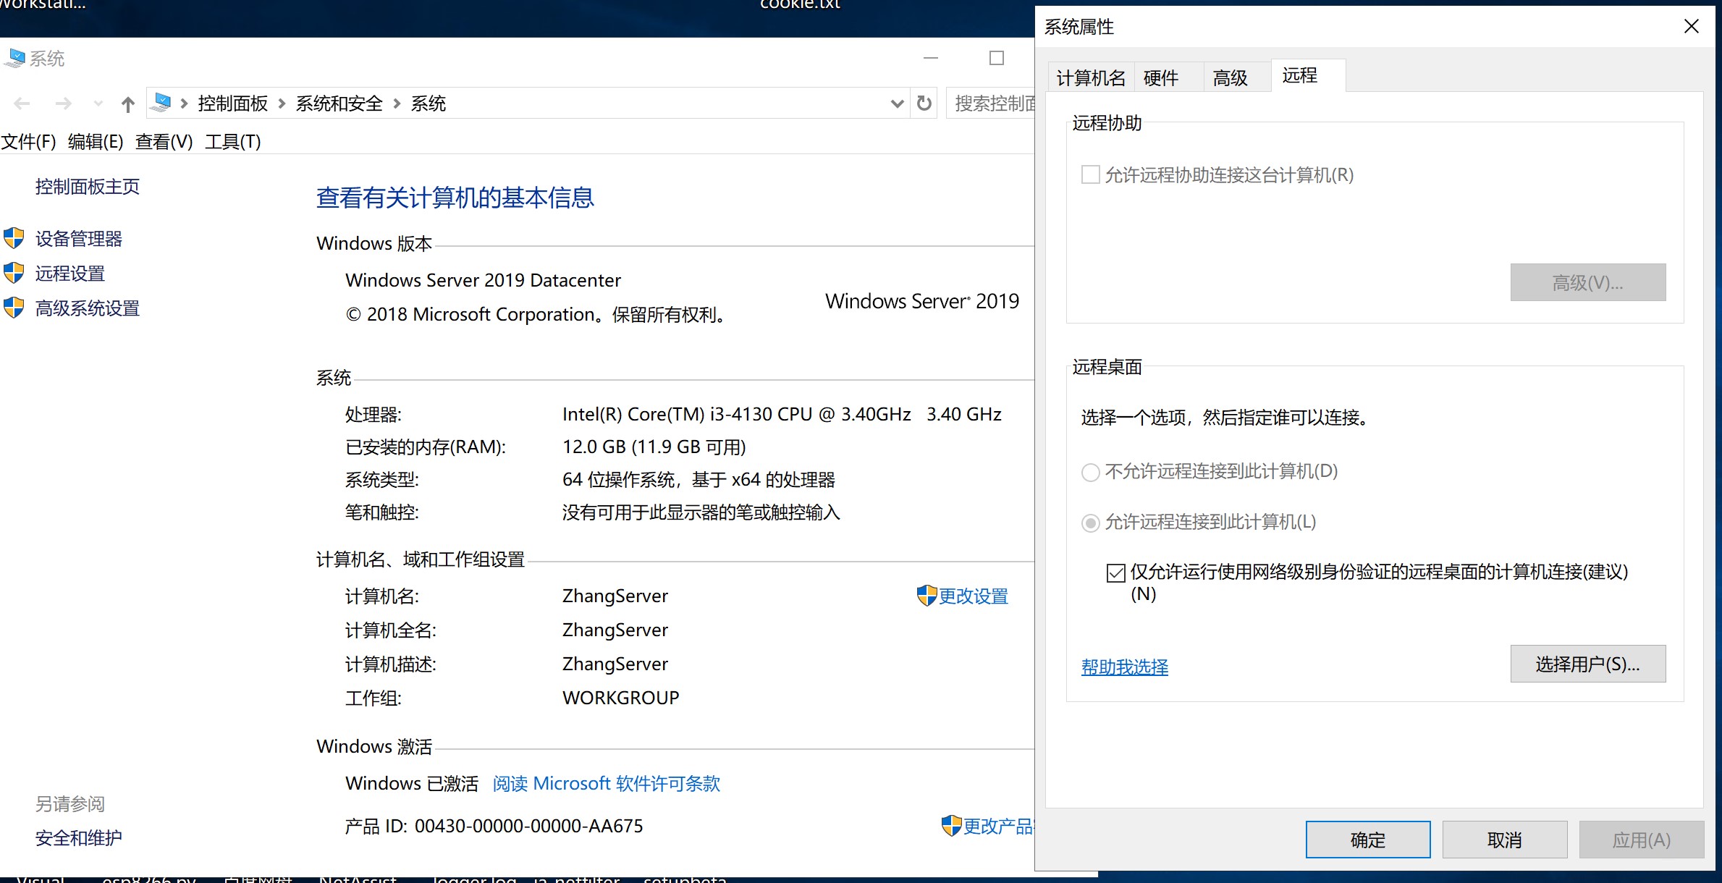Open 高级系统设置 link
Image resolution: width=1722 pixels, height=883 pixels.
pos(87,308)
